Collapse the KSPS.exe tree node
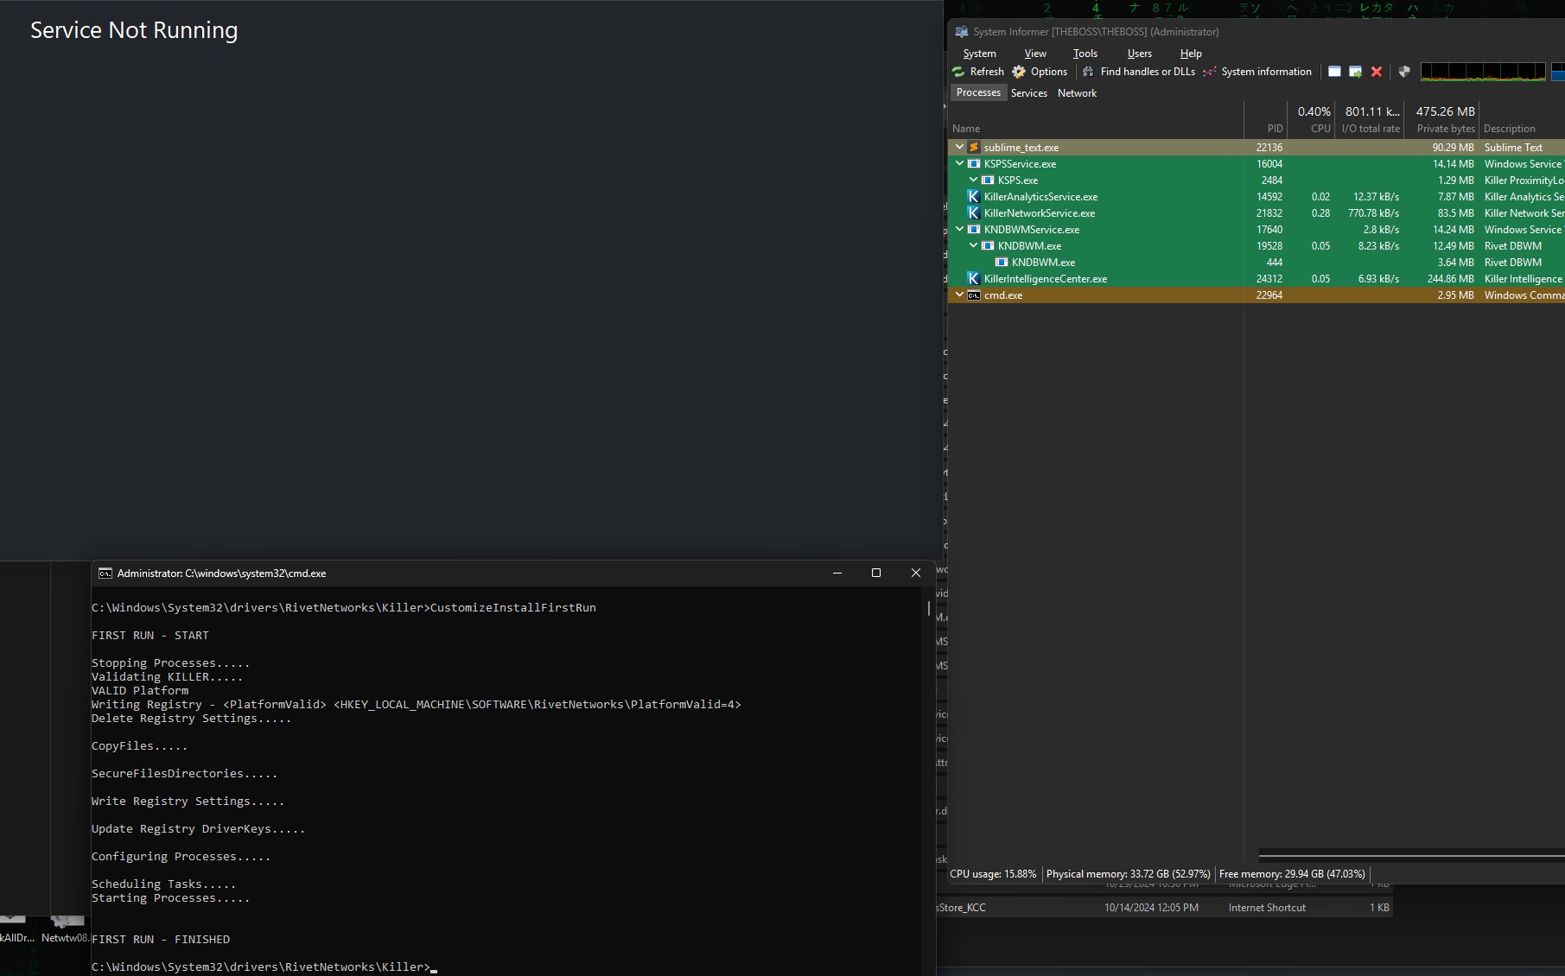Screen dimensions: 1565x976 point(973,181)
